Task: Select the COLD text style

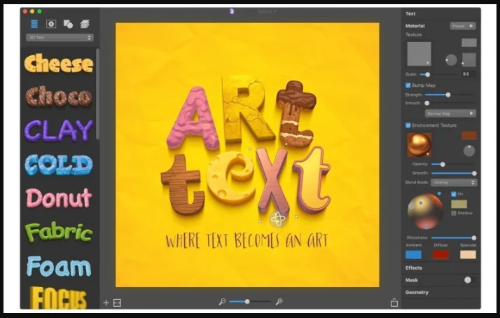Action: pos(59,165)
